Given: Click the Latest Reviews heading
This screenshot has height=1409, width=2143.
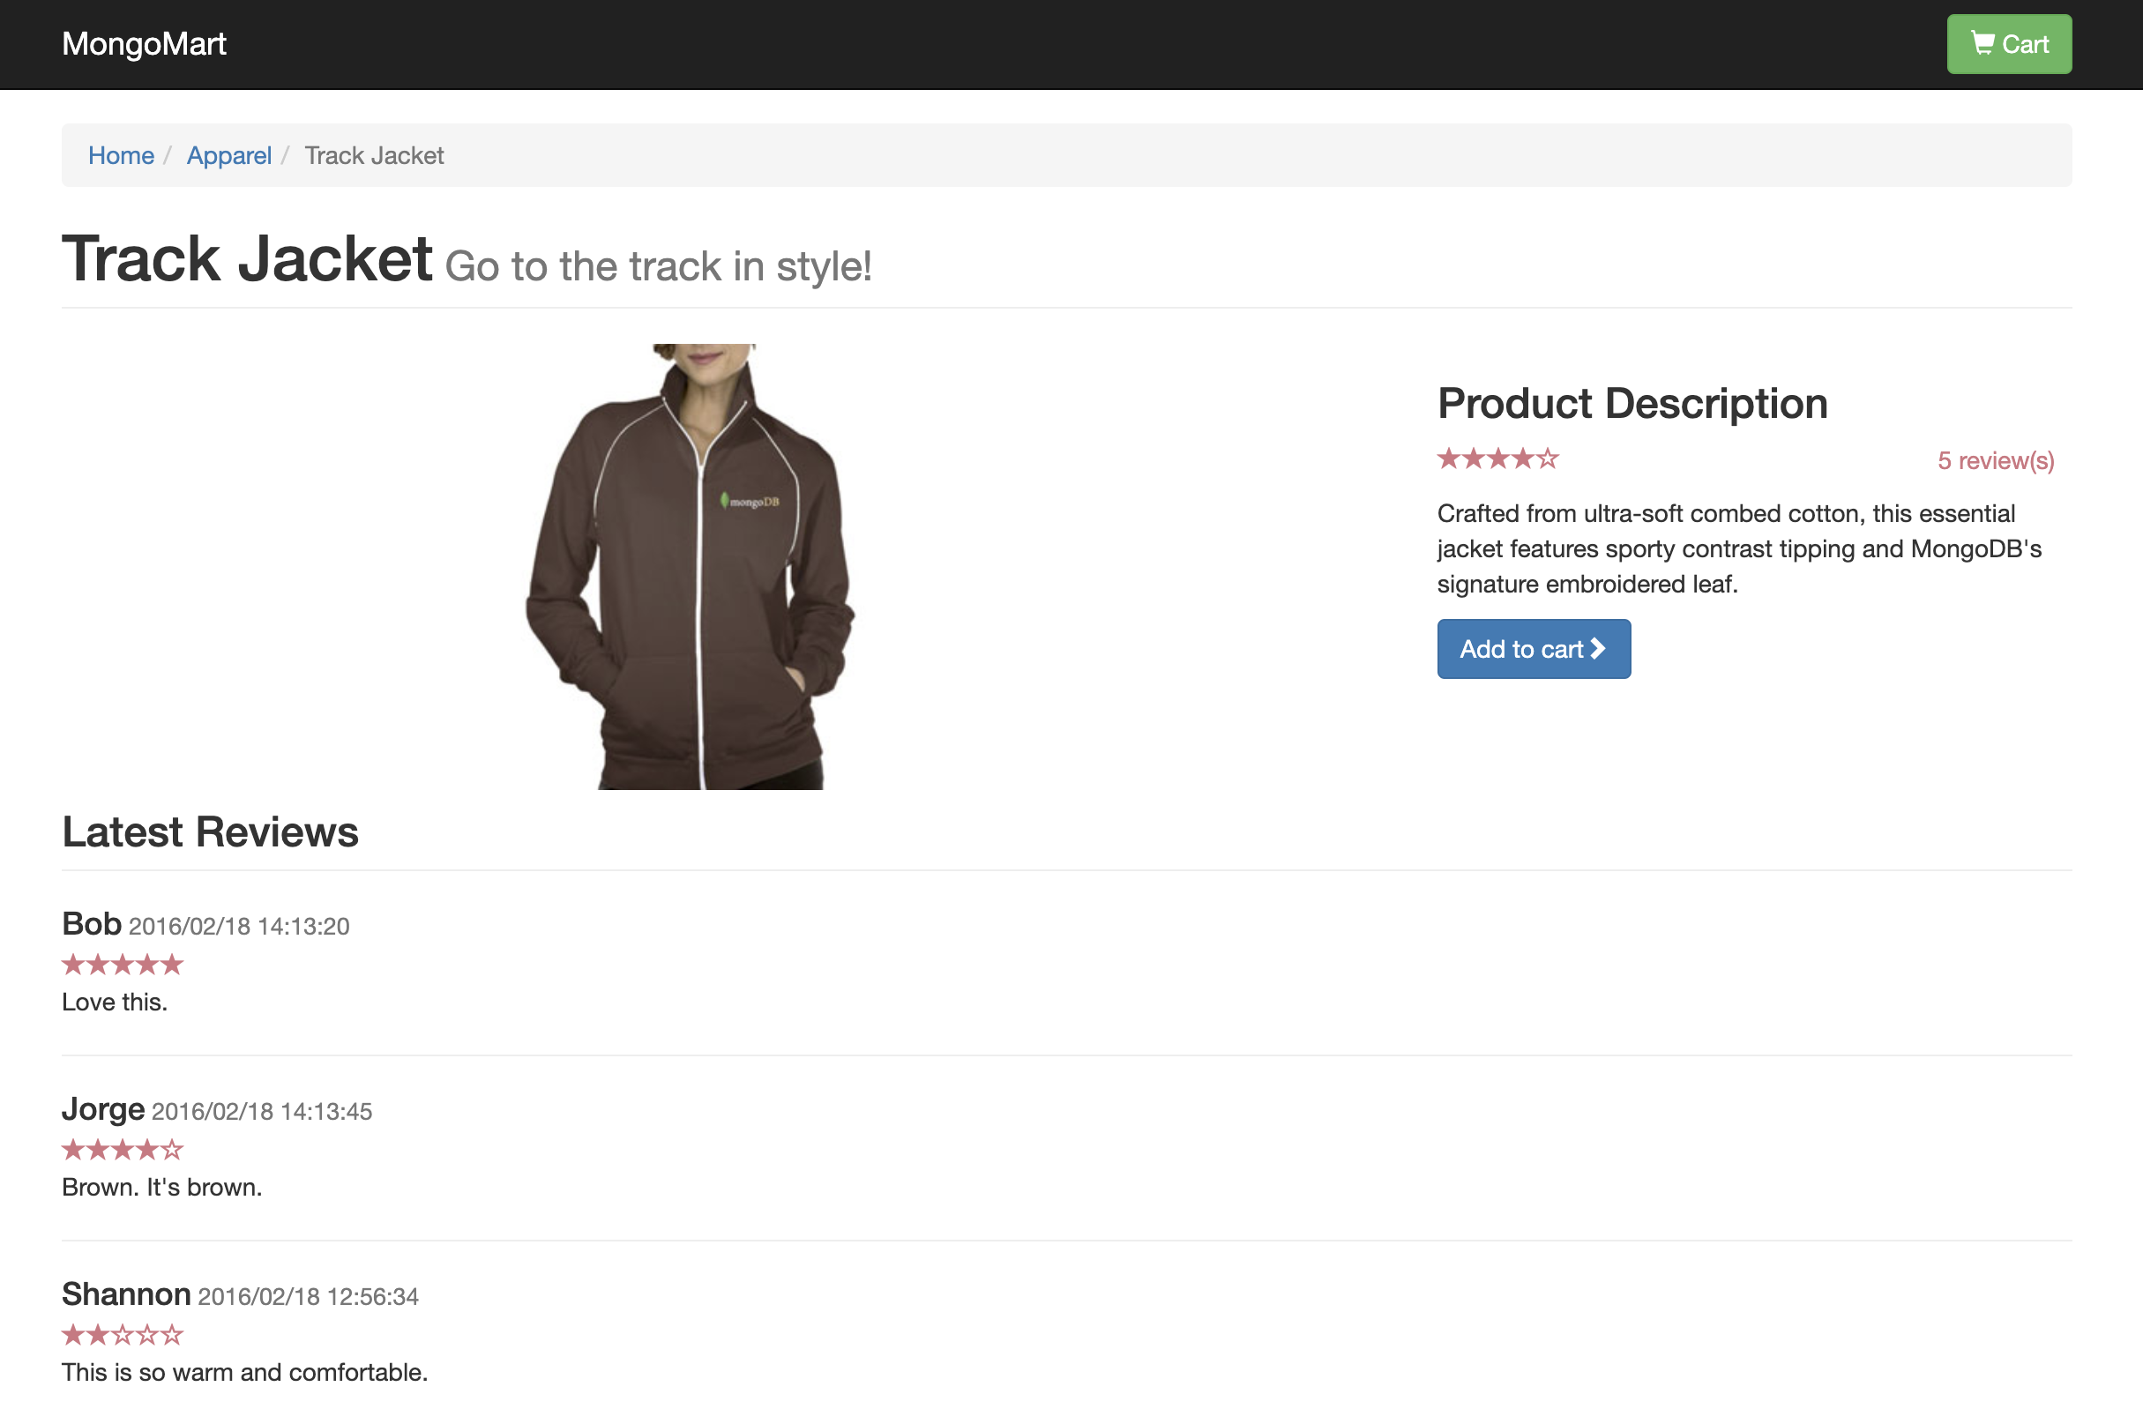Looking at the screenshot, I should tap(210, 831).
